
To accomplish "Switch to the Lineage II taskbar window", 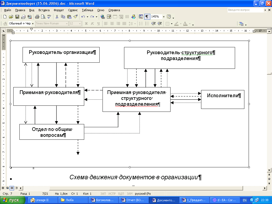I will coord(43,200).
